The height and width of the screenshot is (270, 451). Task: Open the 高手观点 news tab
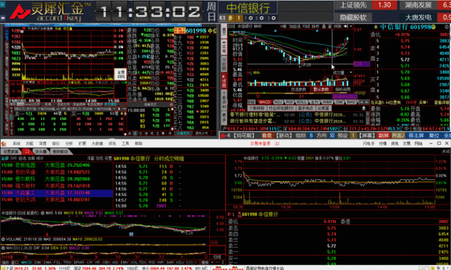point(305,108)
